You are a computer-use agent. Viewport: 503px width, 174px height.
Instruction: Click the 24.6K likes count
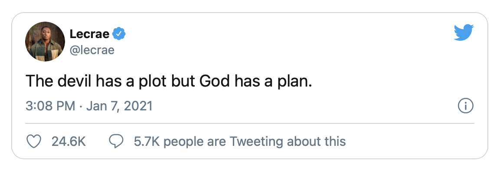(x=69, y=141)
